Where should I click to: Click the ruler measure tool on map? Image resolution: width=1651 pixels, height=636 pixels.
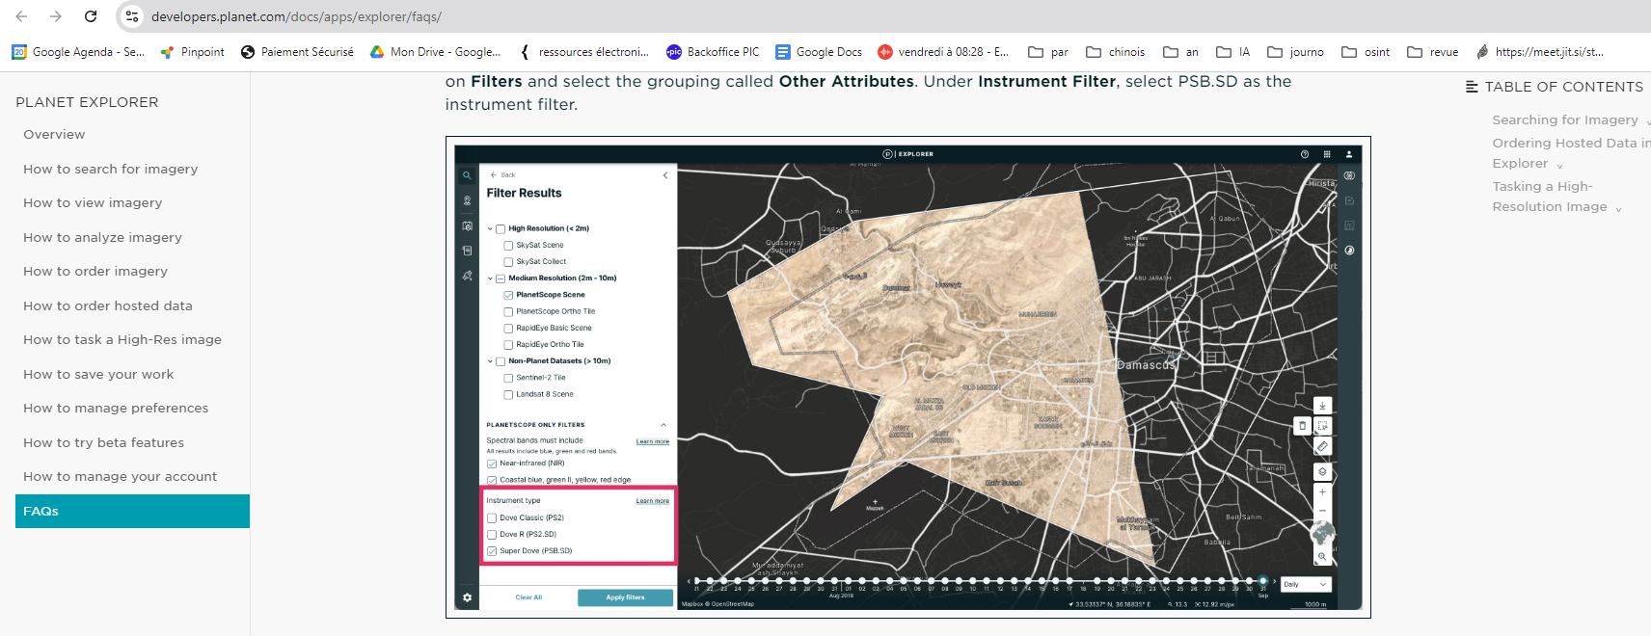pyautogui.click(x=1322, y=446)
